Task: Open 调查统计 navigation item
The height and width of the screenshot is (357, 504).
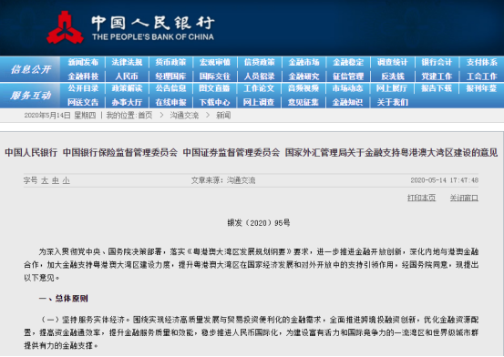Action: click(392, 62)
